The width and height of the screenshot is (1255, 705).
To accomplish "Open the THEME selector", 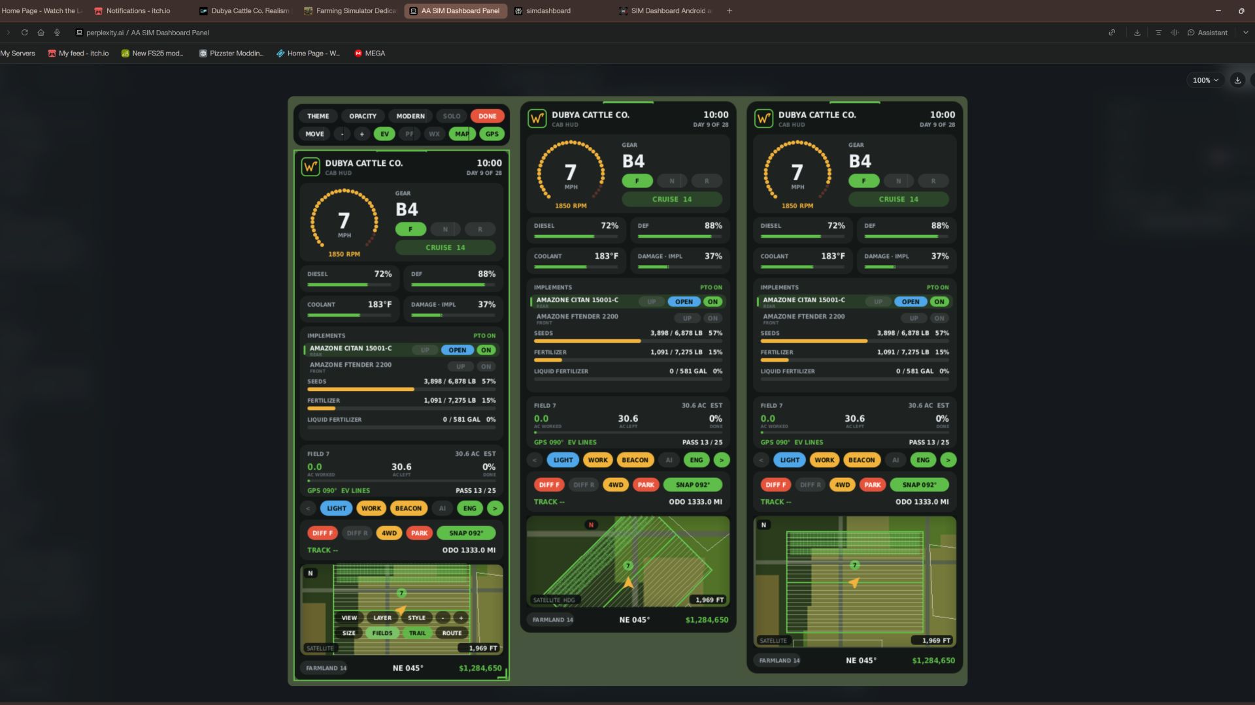I will coord(318,116).
